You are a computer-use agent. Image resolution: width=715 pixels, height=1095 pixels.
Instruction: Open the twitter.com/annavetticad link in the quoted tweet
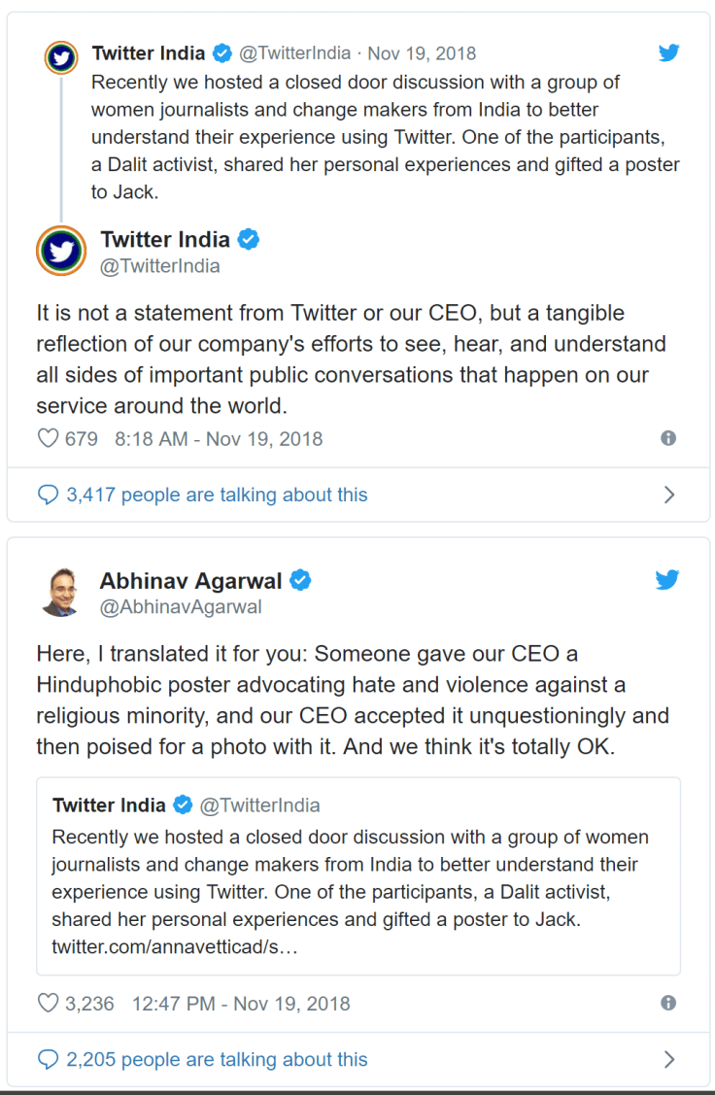coord(175,945)
